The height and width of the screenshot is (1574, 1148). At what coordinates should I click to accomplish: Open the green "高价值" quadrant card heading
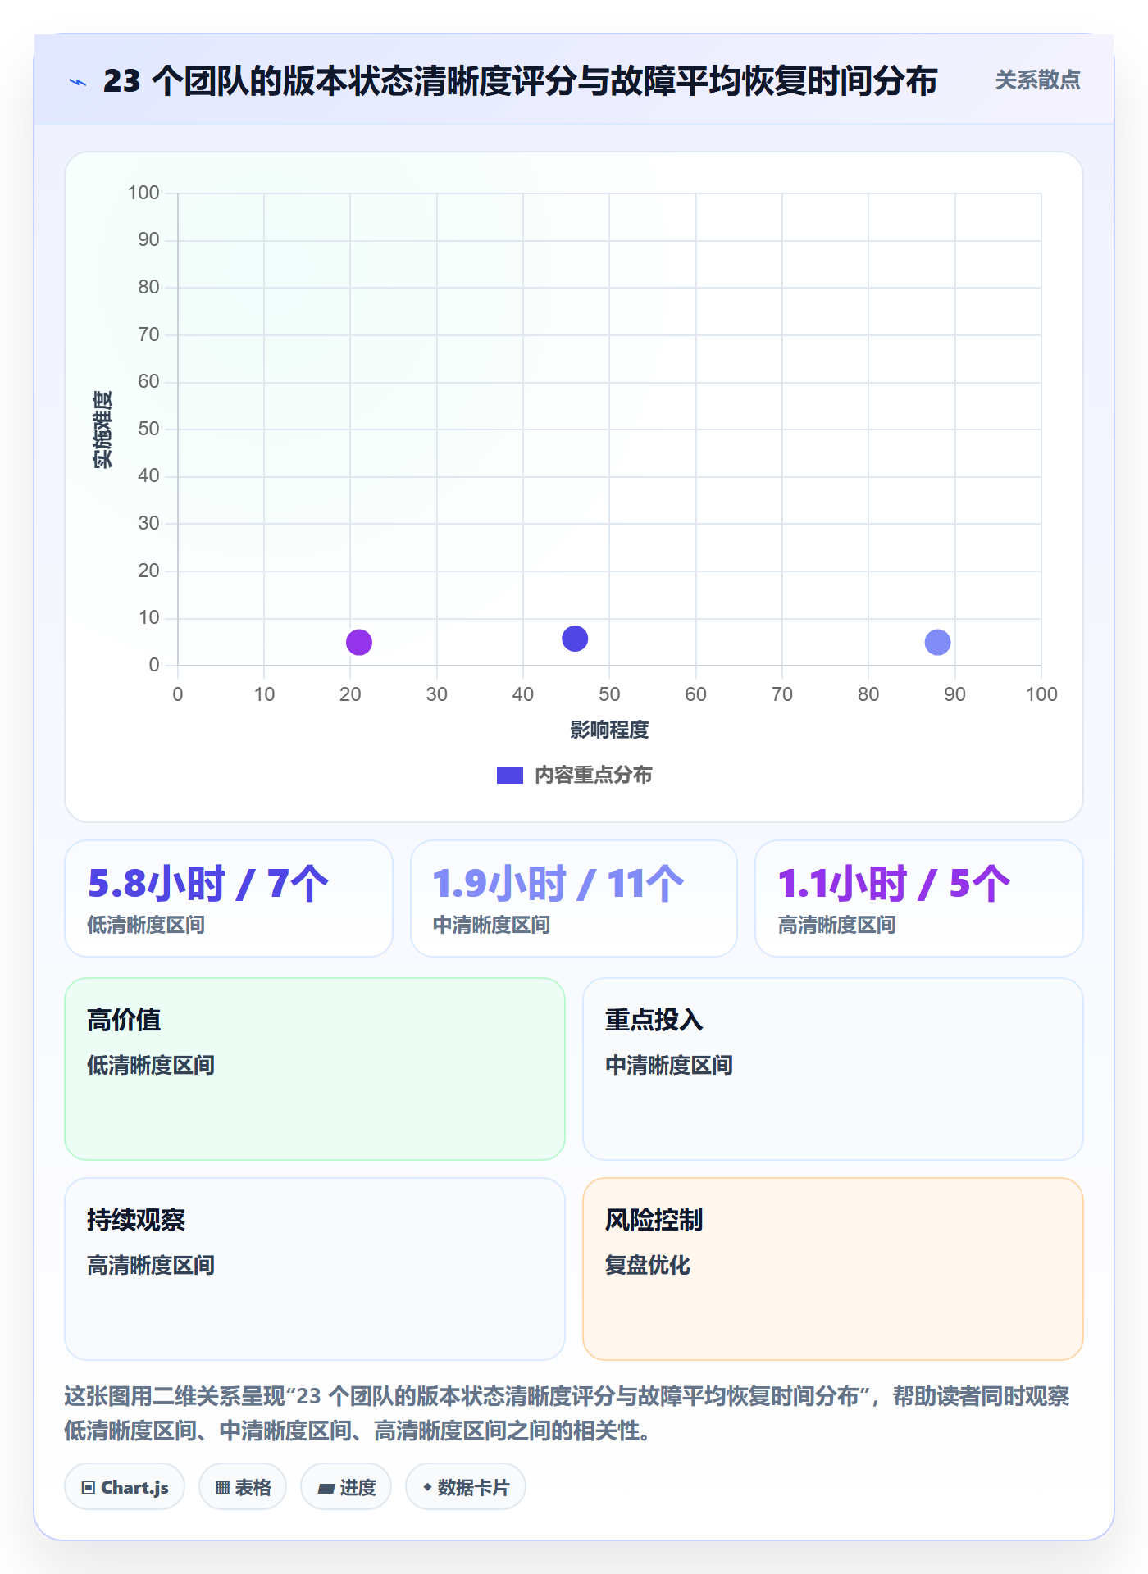tap(124, 1021)
